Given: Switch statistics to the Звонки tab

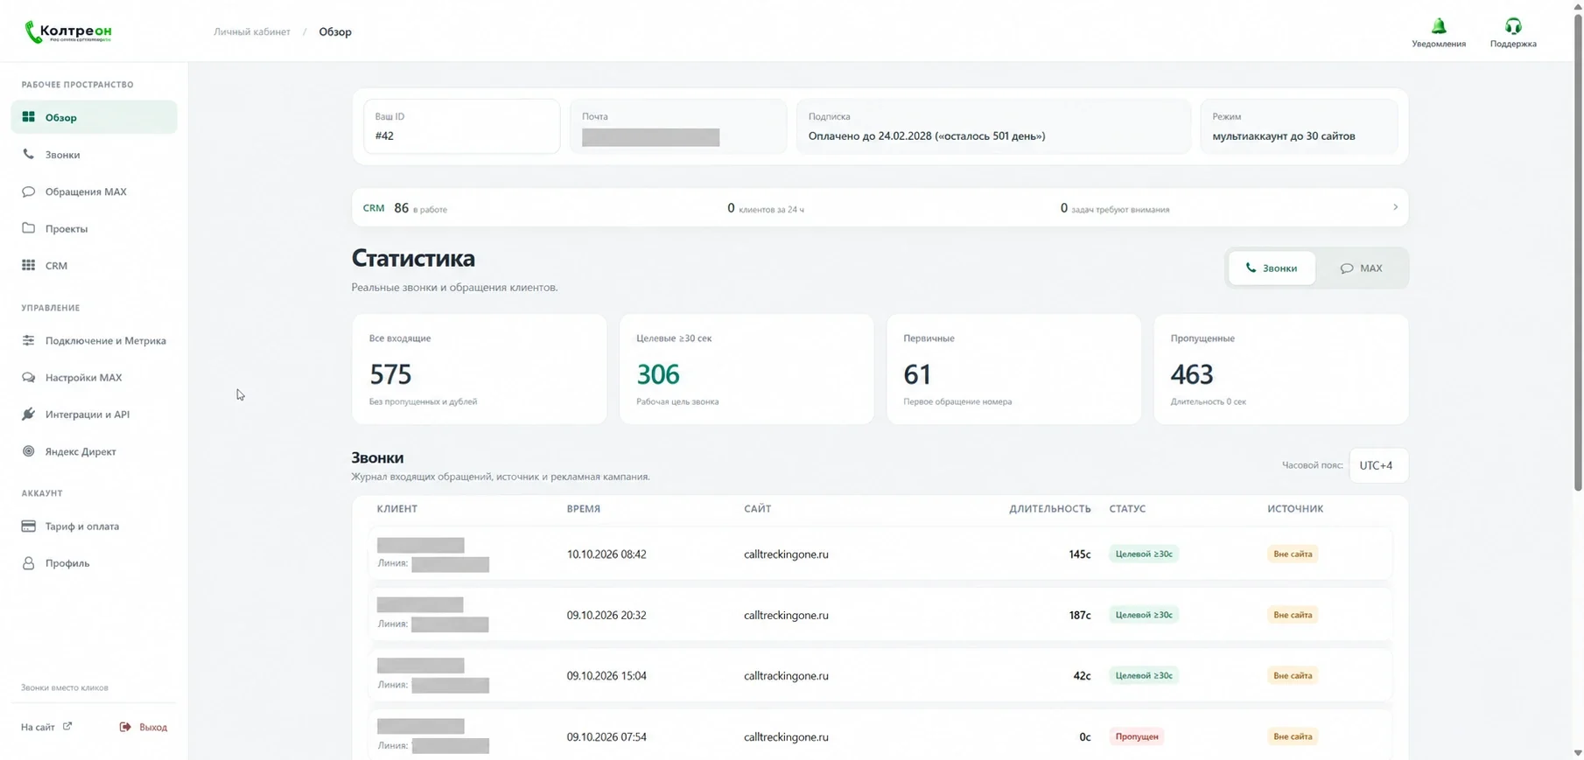Looking at the screenshot, I should (1272, 268).
